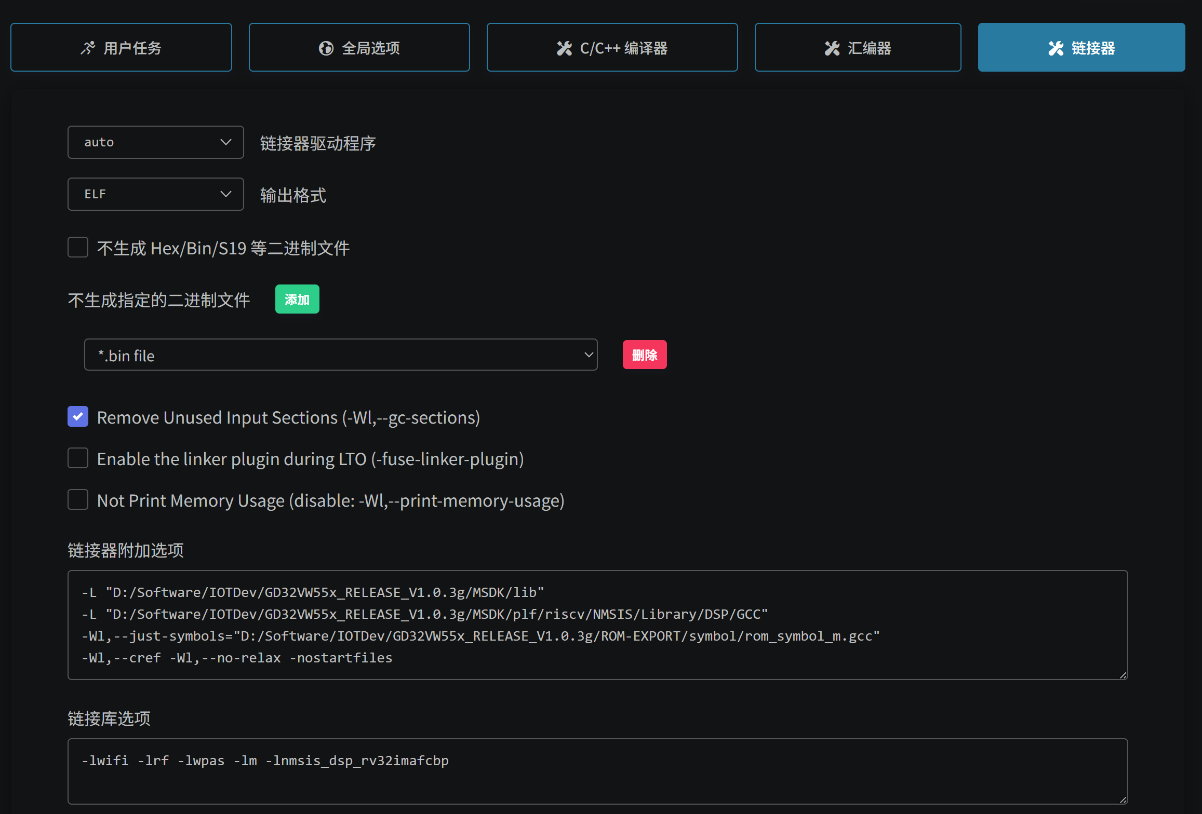This screenshot has width=1202, height=814.
Task: Switch to the 汇编器 tab
Action: tap(858, 47)
